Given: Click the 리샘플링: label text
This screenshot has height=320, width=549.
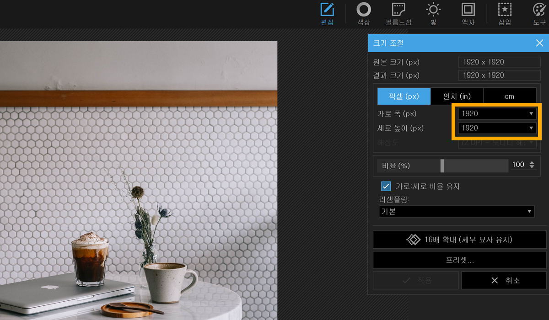Looking at the screenshot, I should coord(394,199).
